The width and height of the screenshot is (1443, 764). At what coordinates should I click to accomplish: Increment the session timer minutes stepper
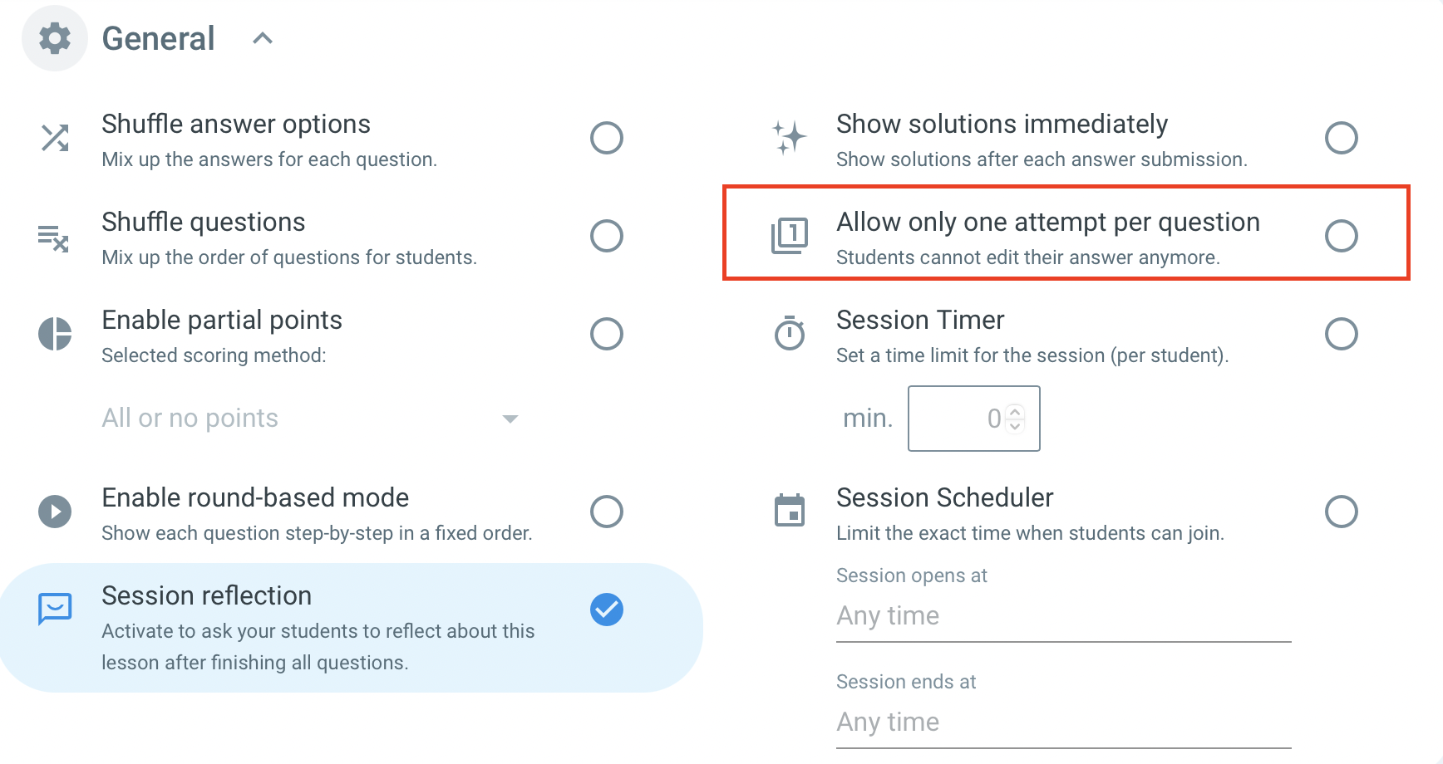coord(1016,413)
